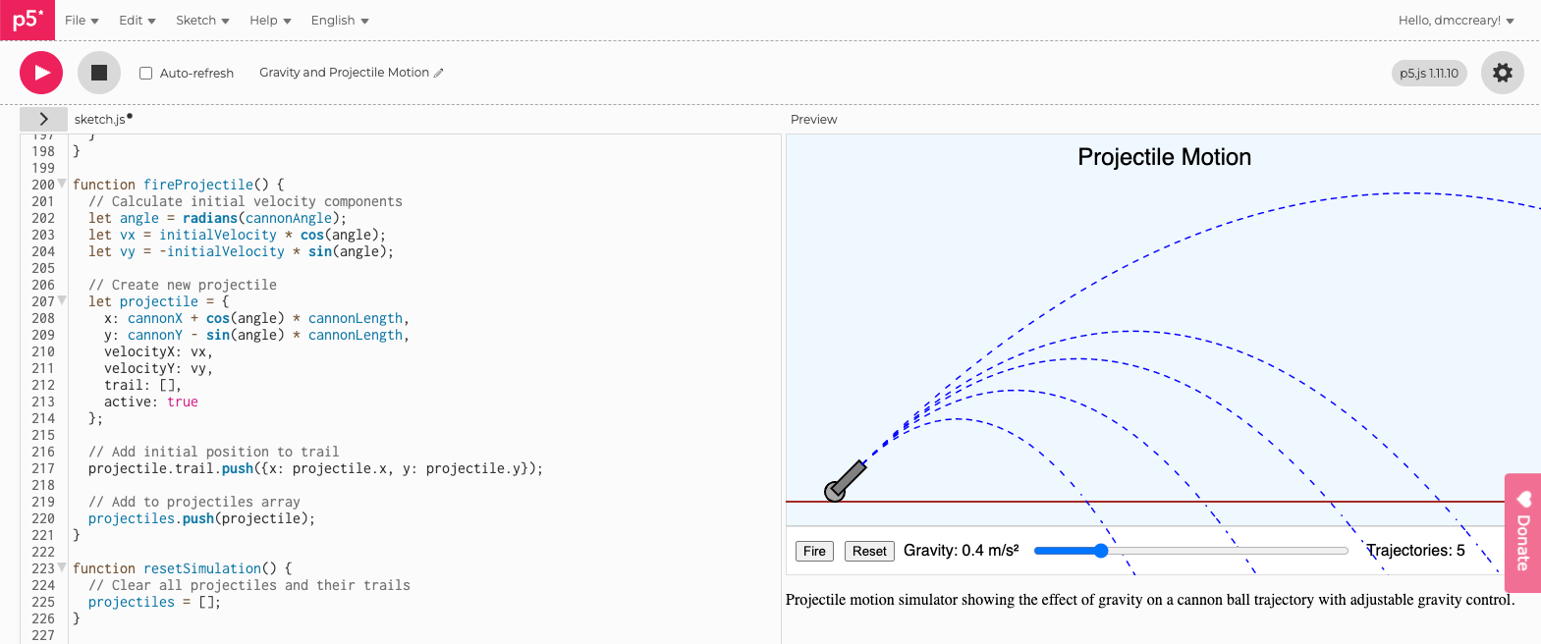The image size is (1541, 644).
Task: Fire the cannon projectile
Action: (813, 551)
